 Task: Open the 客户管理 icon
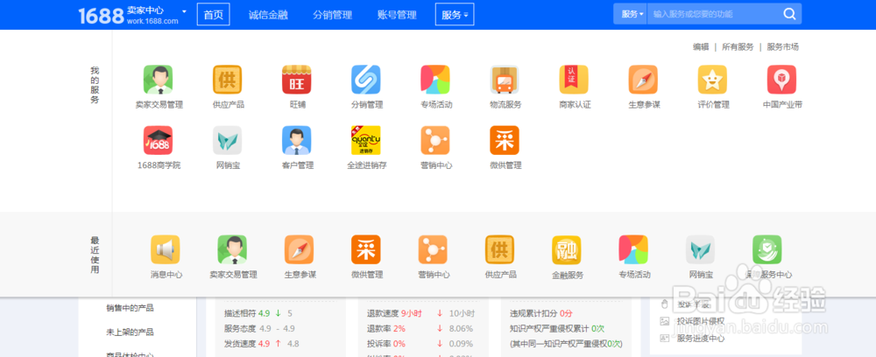click(297, 140)
